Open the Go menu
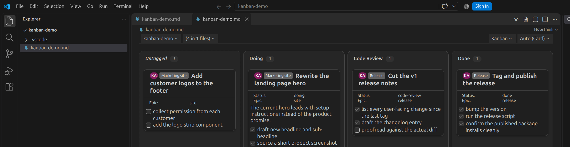The width and height of the screenshot is (570, 147). coord(90,6)
